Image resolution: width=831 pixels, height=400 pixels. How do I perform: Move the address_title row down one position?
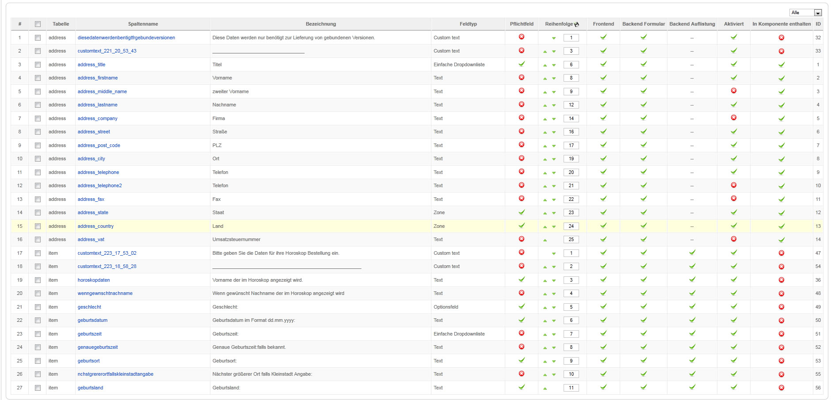tap(554, 65)
